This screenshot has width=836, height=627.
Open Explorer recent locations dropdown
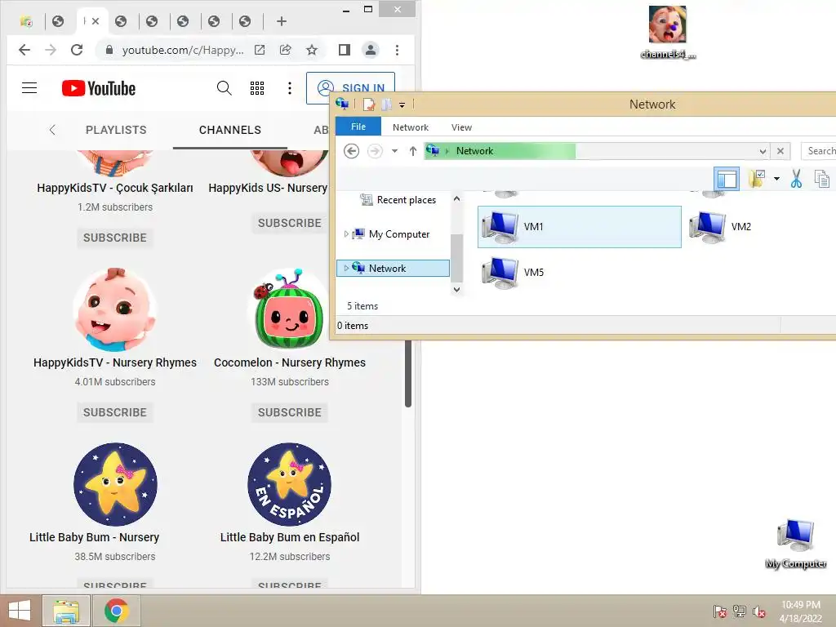[x=394, y=151]
